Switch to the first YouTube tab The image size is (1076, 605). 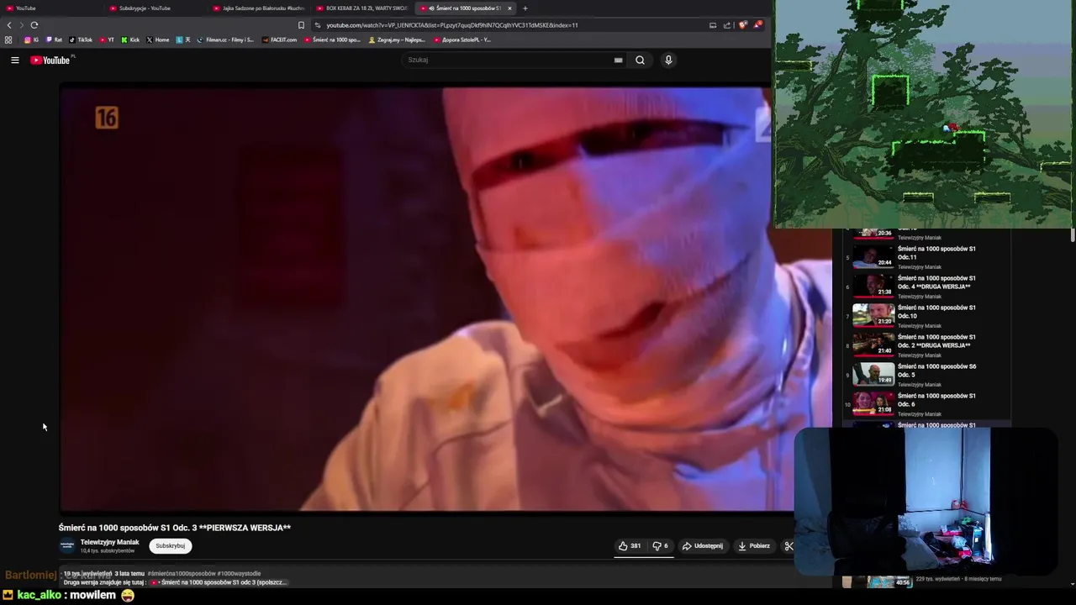(x=50, y=8)
